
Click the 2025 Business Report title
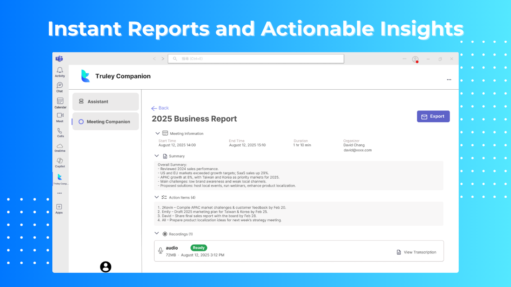[x=194, y=119]
